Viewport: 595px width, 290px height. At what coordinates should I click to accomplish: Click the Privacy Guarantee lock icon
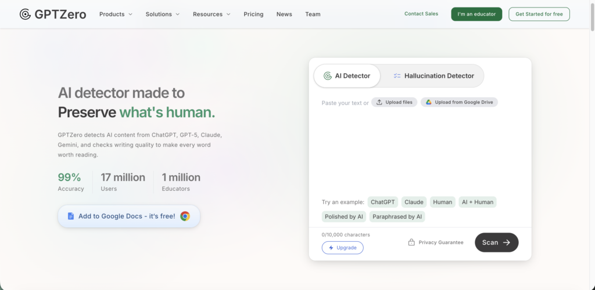411,242
